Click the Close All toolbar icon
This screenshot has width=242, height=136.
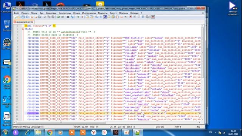coord(36,17)
